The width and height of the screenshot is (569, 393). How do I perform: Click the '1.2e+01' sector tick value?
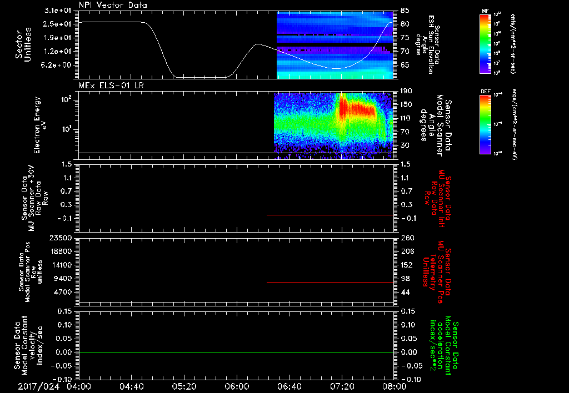click(x=57, y=52)
